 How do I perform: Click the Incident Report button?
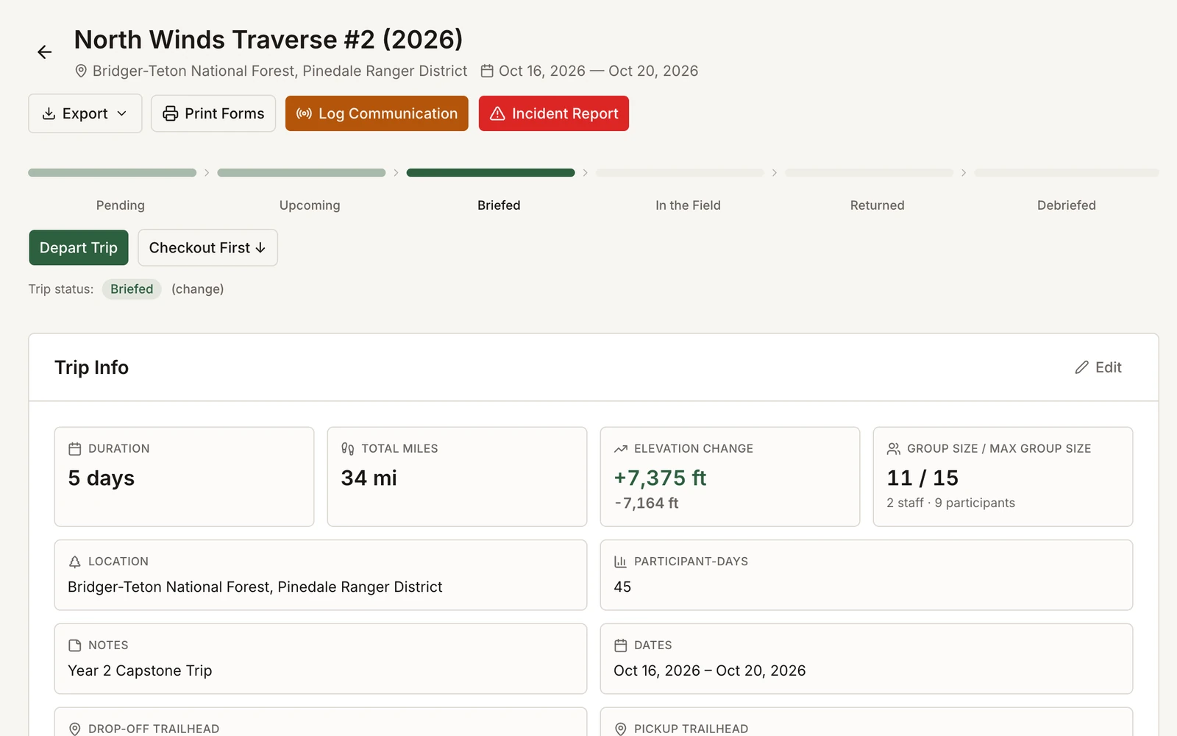[x=554, y=113]
